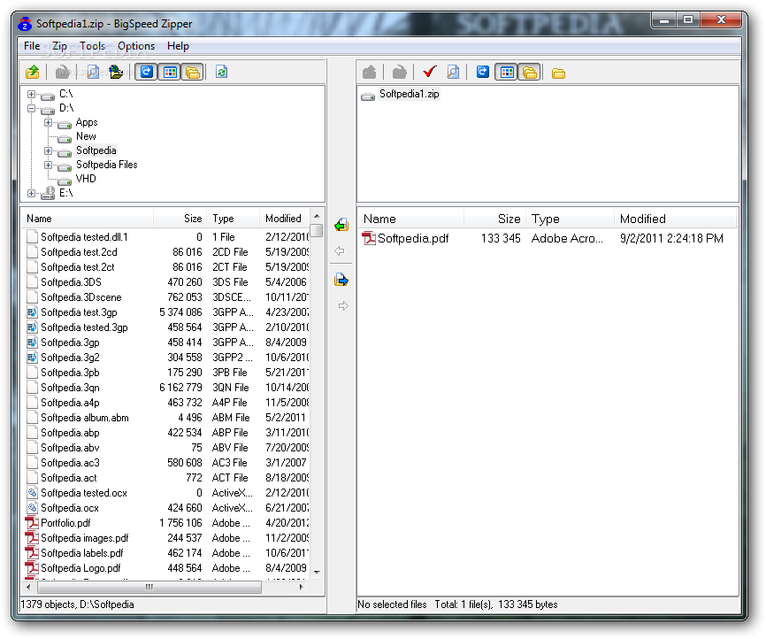
Task: Click globe folder icon in left toolbar
Action: coord(116,73)
